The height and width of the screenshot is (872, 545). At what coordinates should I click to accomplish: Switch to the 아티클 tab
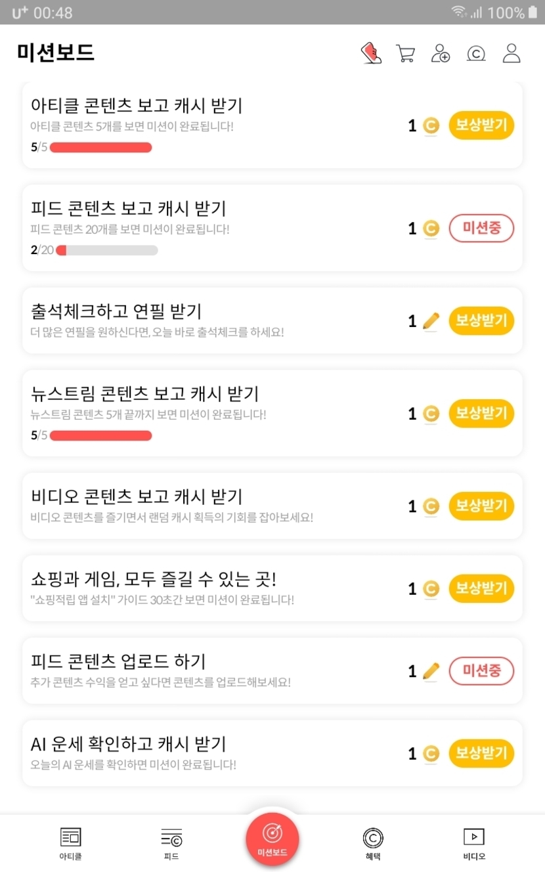tap(70, 842)
